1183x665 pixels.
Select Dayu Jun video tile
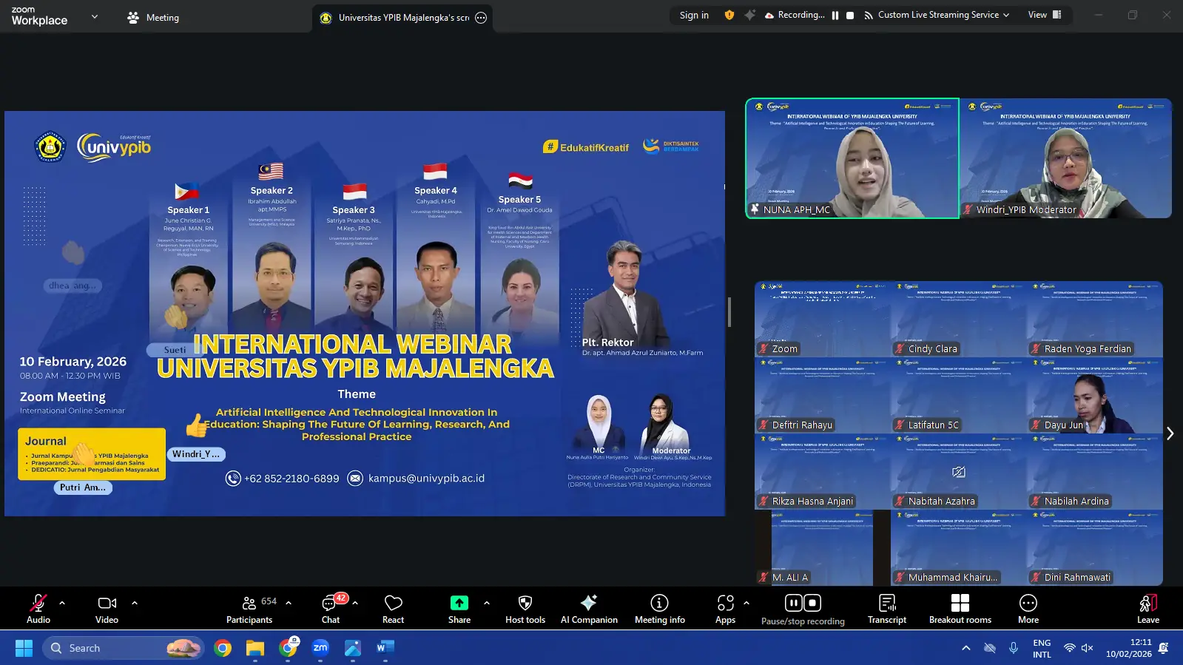pyautogui.click(x=1095, y=396)
